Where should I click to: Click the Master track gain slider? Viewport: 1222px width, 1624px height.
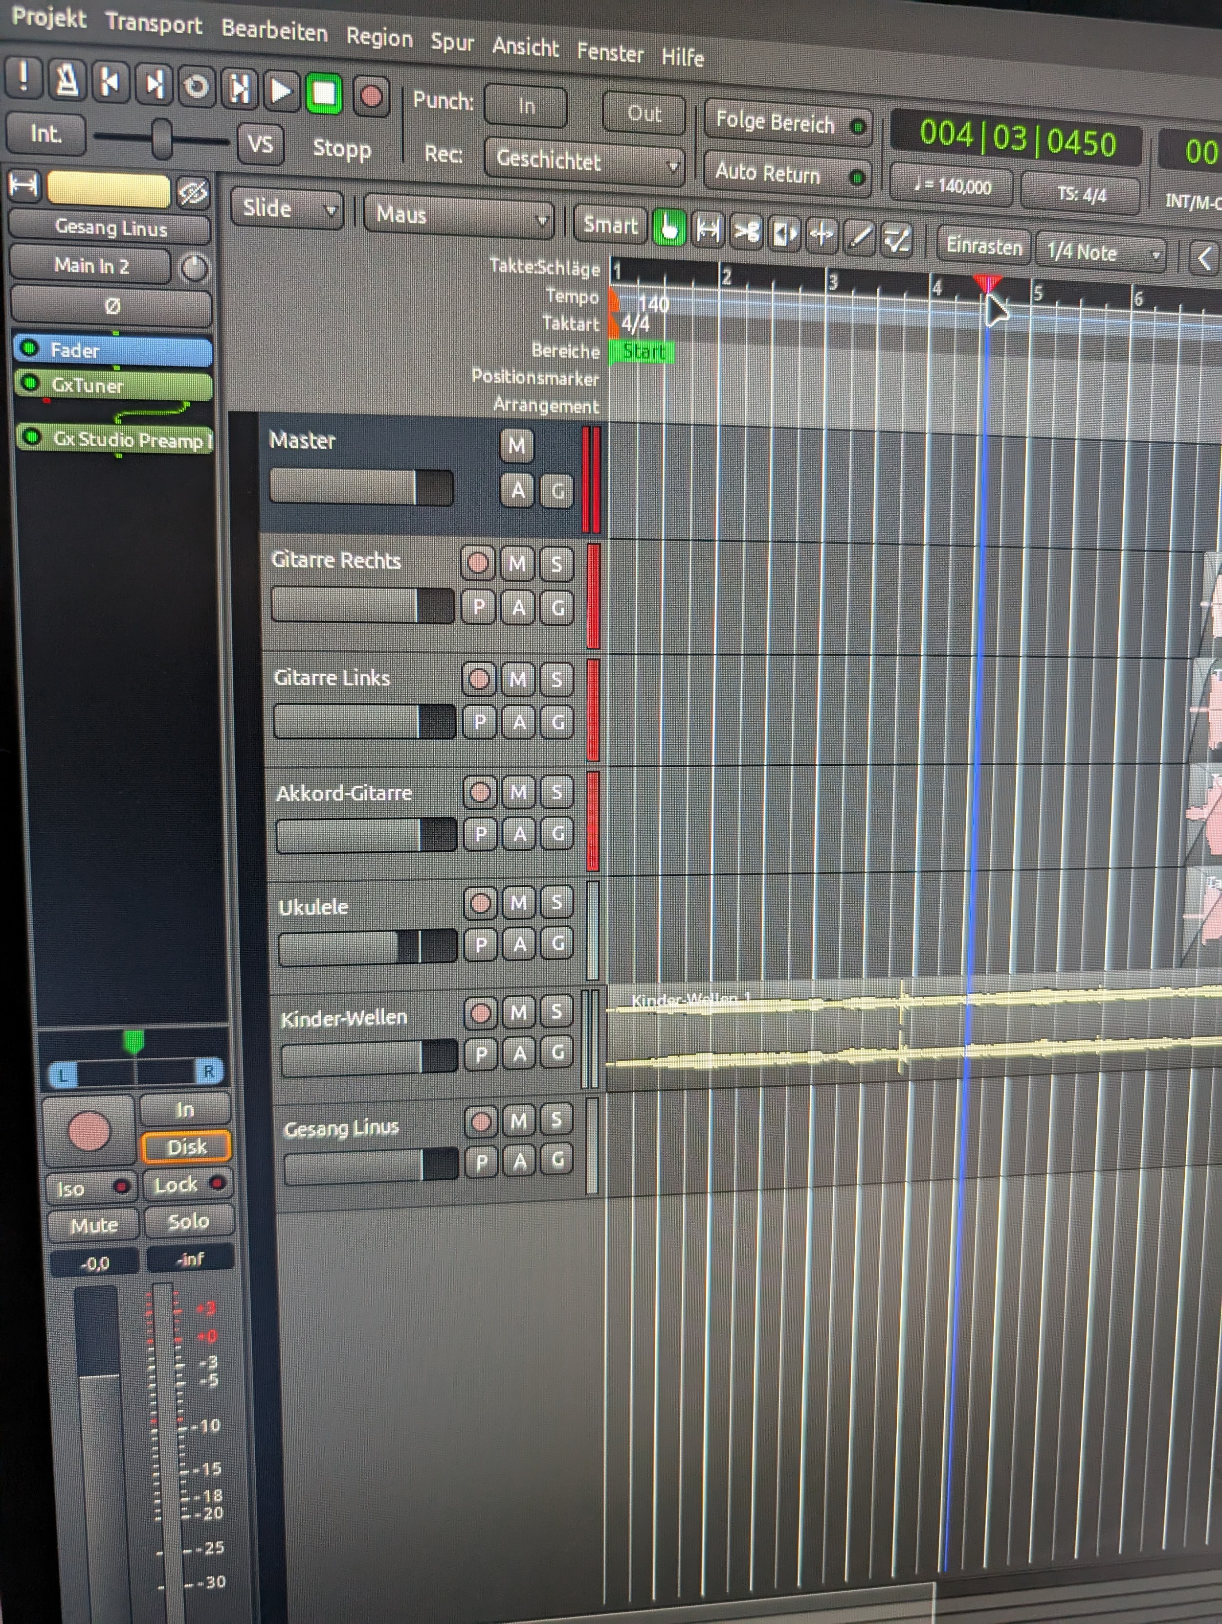[361, 487]
